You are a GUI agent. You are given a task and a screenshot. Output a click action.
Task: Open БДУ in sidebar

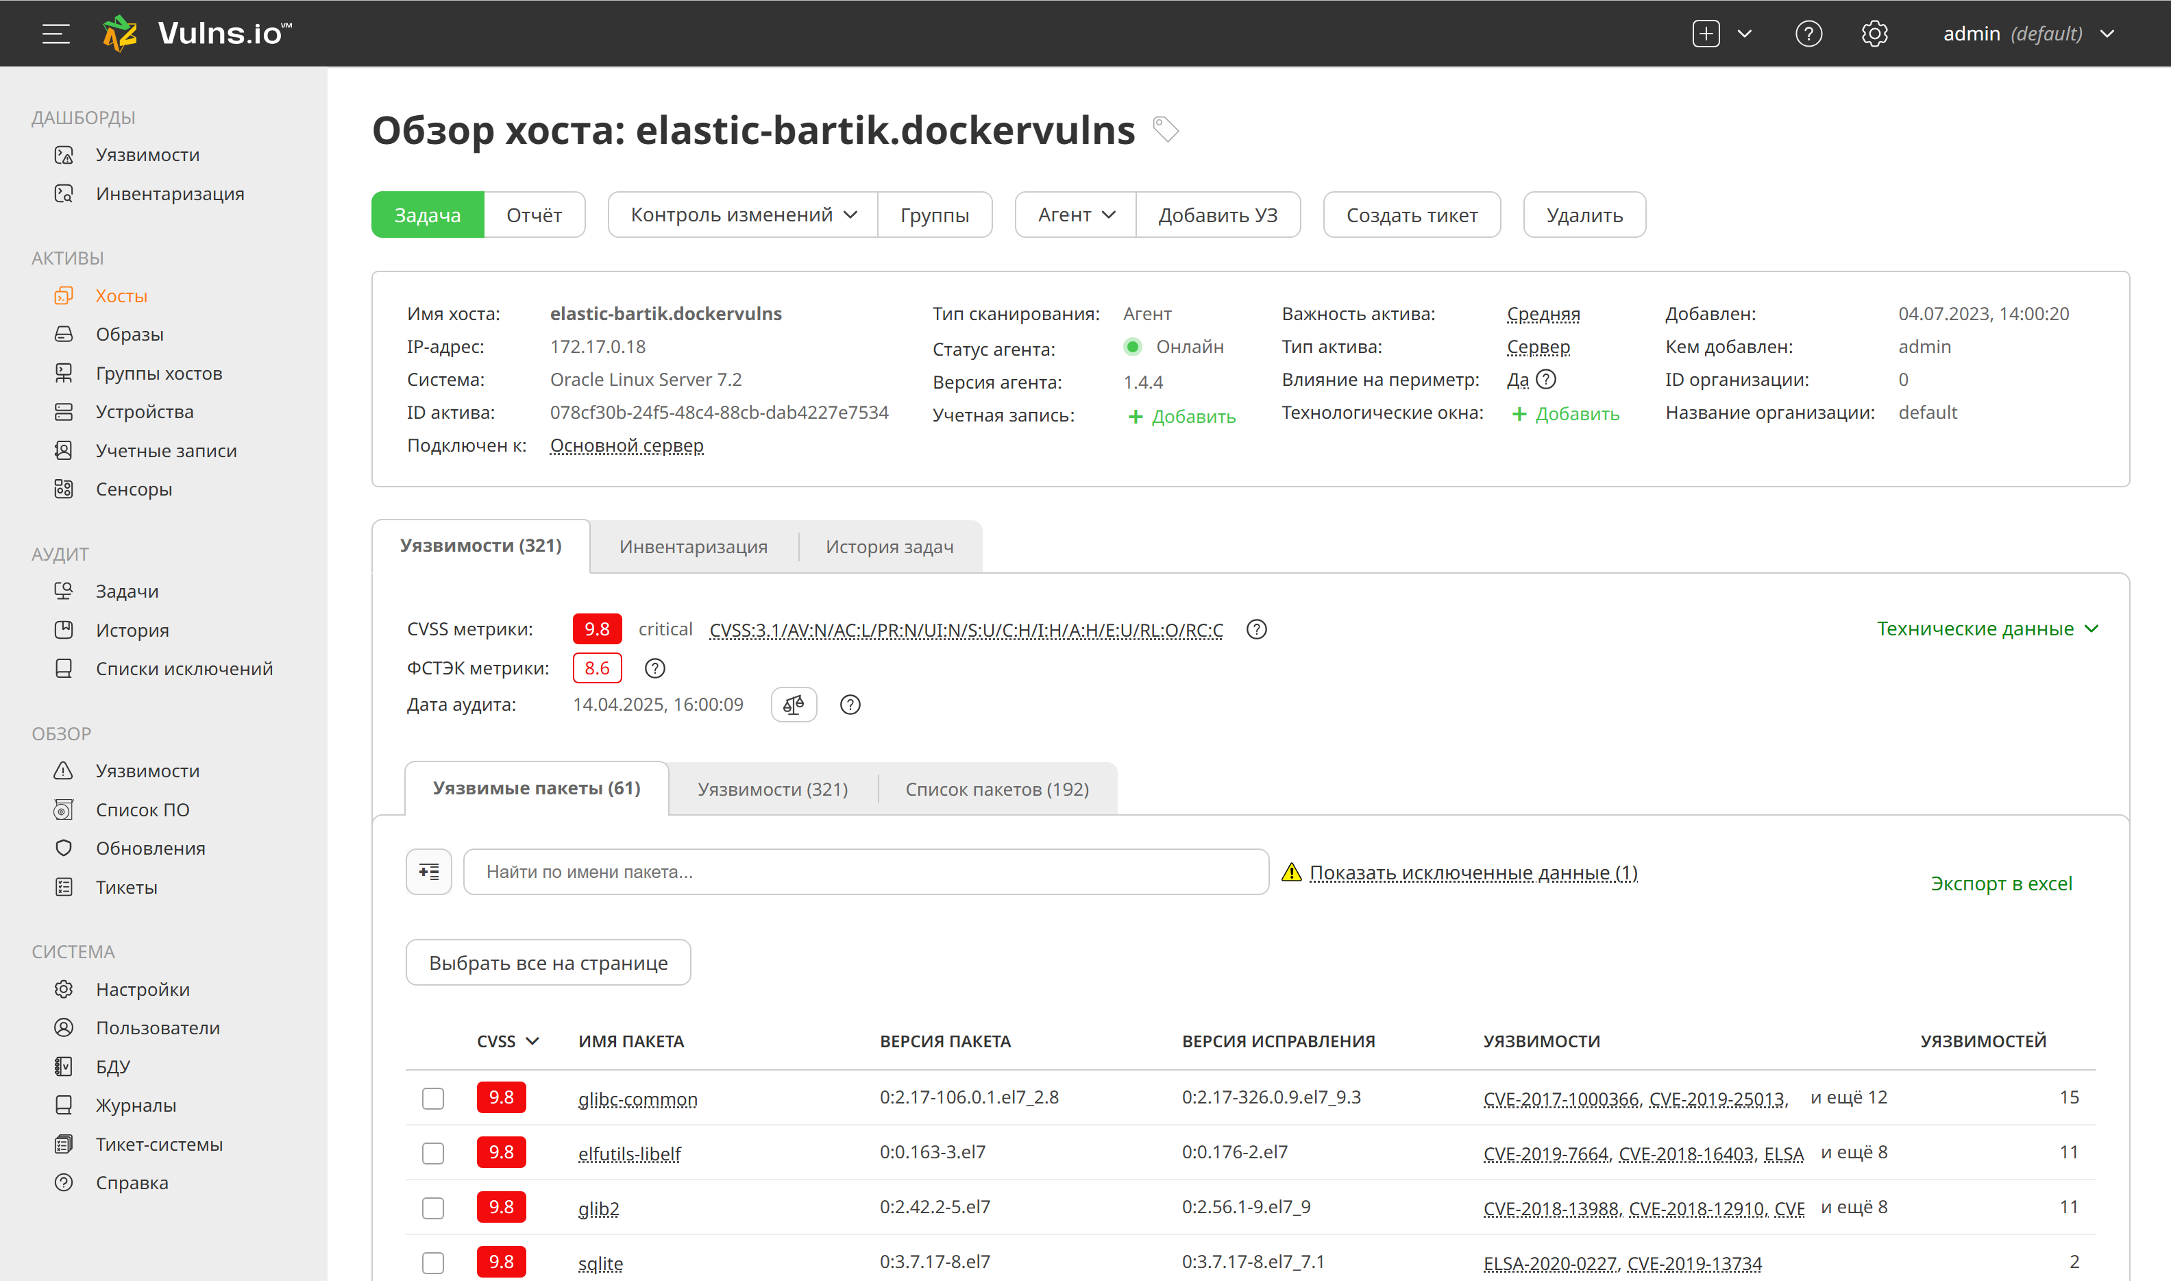(x=112, y=1066)
